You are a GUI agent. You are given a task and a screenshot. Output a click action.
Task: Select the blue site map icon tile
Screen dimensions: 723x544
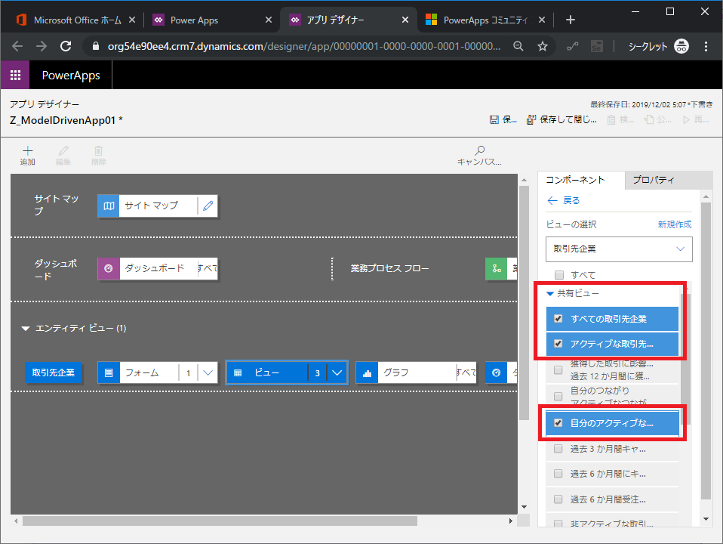tap(109, 206)
